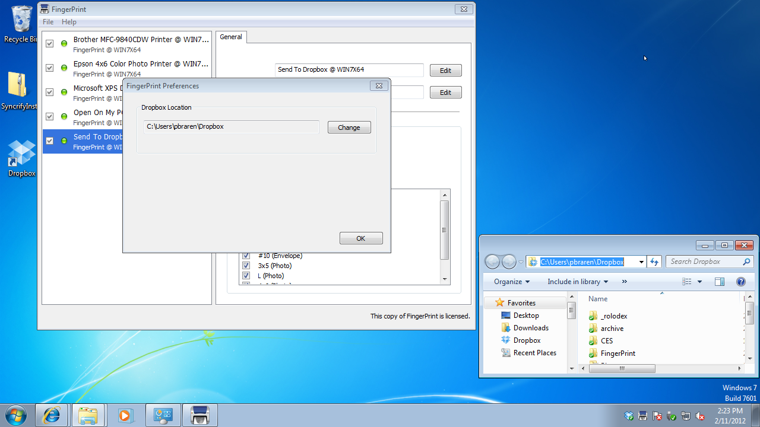Click the muted volume tray icon

[x=700, y=416]
